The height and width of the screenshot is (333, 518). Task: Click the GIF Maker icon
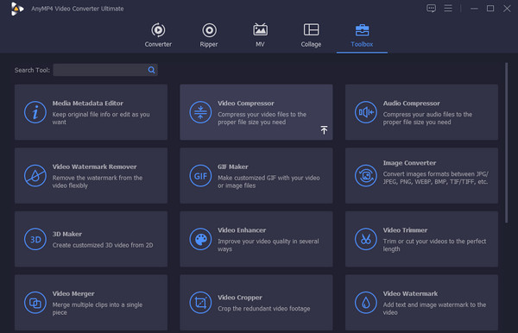(x=200, y=176)
